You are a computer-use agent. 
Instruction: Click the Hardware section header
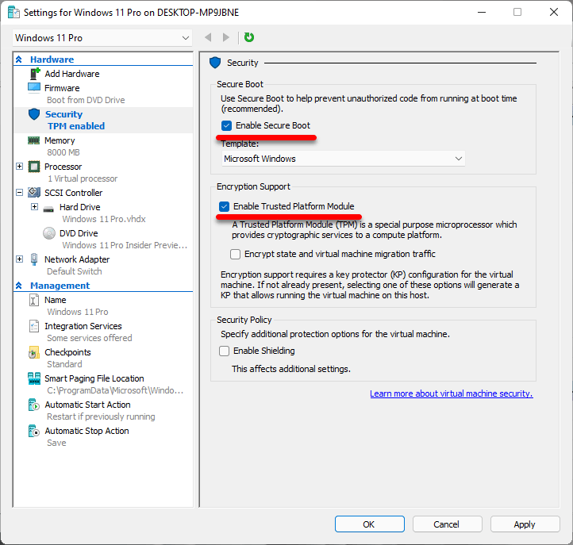(x=52, y=59)
